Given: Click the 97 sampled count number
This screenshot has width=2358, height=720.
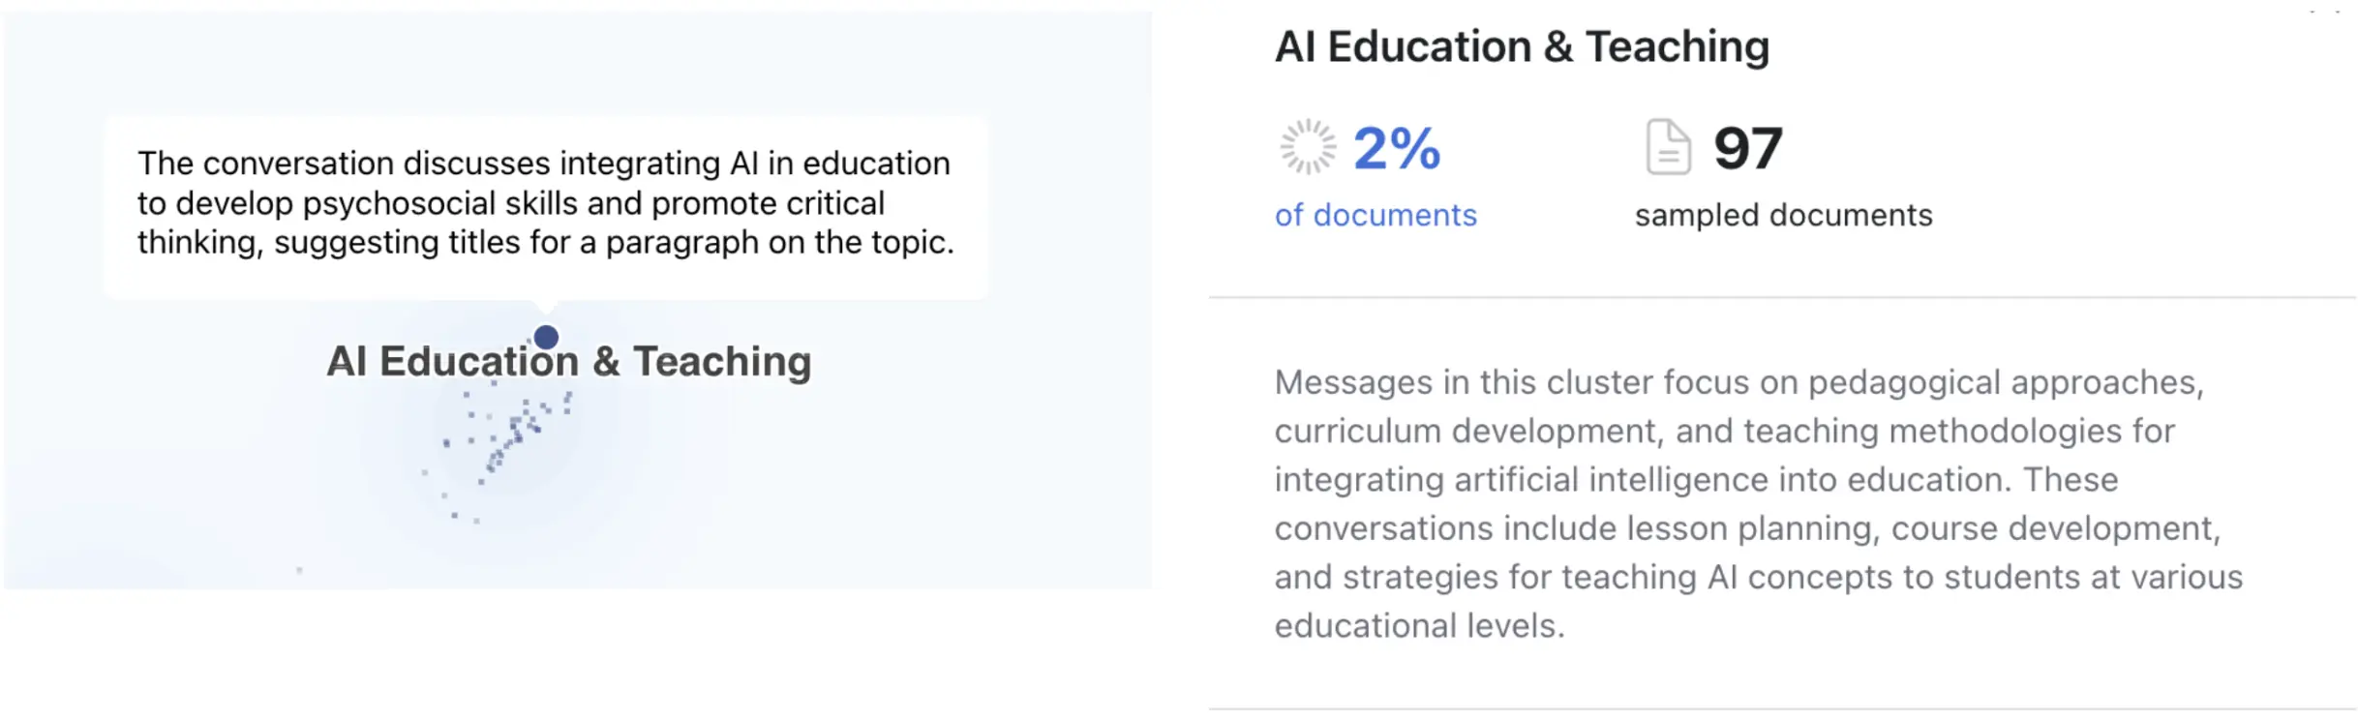Looking at the screenshot, I should (x=1747, y=148).
